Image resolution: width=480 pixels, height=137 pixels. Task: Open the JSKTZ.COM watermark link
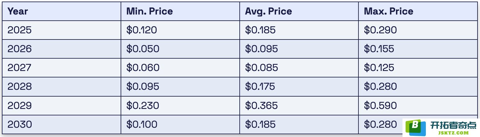453,133
